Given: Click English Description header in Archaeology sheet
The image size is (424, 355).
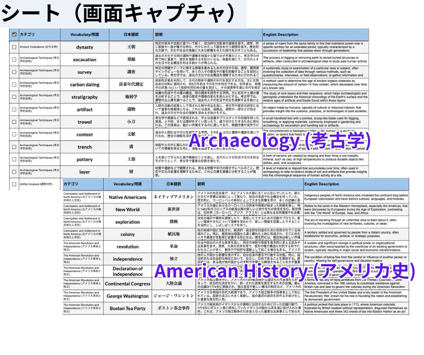Looking at the screenshot, I should (316, 35).
